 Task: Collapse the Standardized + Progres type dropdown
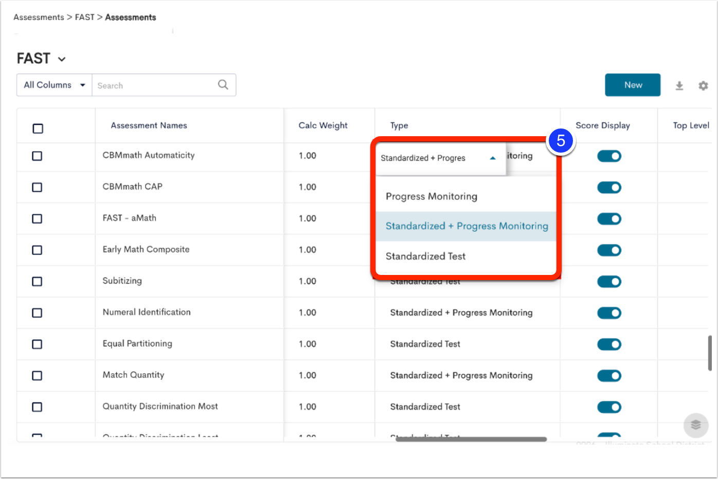pos(440,158)
